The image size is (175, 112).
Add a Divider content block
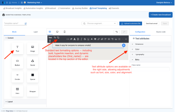(17, 77)
